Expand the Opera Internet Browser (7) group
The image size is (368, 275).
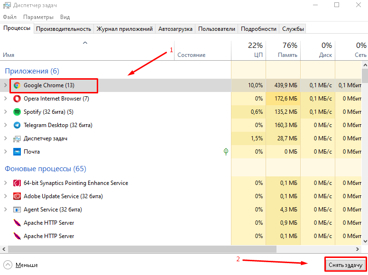pyautogui.click(x=5, y=99)
